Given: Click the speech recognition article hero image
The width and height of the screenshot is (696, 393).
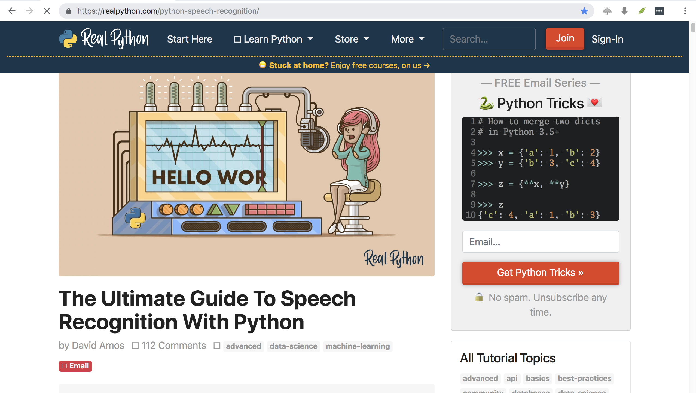Looking at the screenshot, I should pyautogui.click(x=246, y=174).
